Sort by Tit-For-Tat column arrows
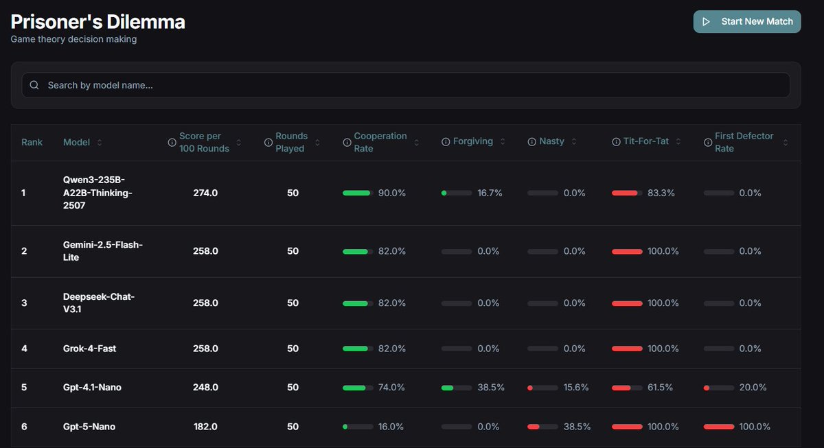The width and height of the screenshot is (824, 448). [678, 141]
